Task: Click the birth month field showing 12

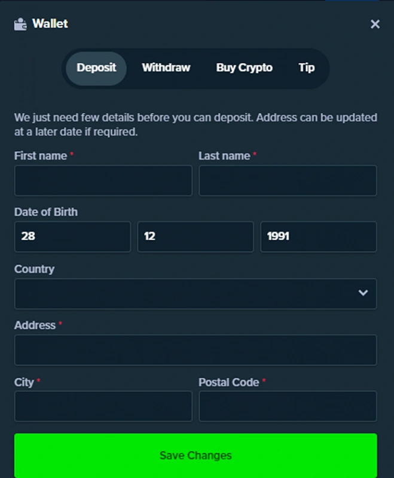Action: click(196, 237)
